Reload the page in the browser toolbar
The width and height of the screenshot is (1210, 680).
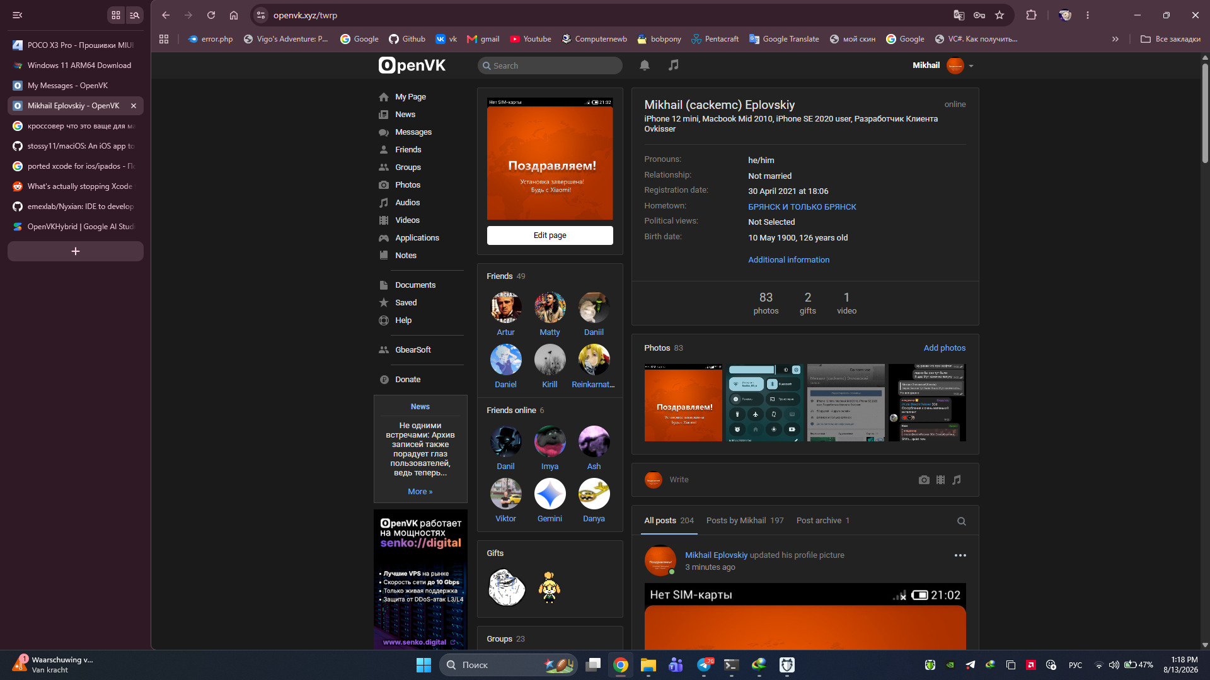pos(211,15)
